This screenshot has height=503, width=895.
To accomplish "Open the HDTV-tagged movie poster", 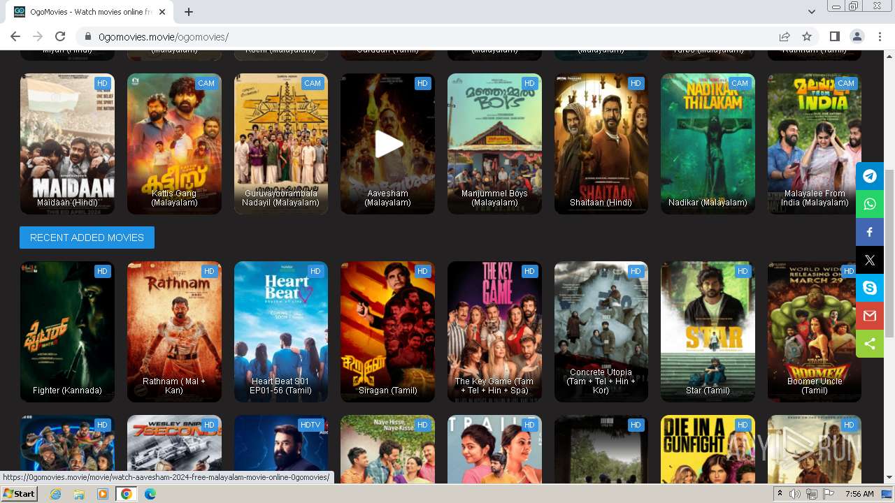I will point(281,449).
